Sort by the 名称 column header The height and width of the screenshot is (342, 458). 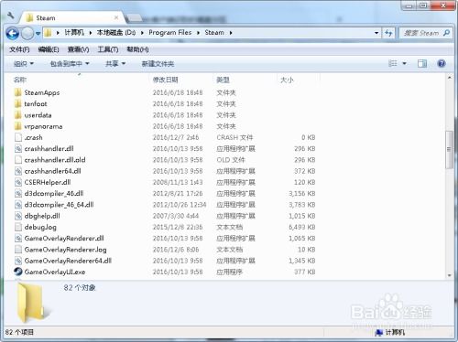point(20,80)
